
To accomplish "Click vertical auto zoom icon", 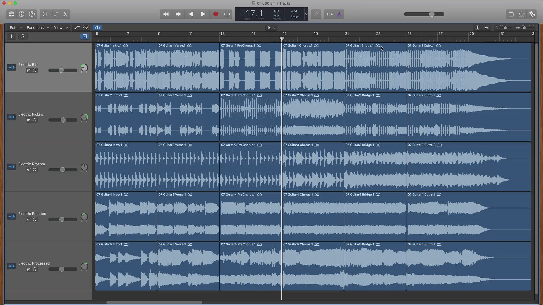I will tap(477, 27).
